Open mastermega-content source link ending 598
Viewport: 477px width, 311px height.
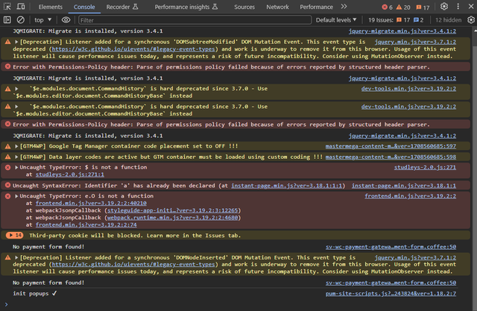(x=391, y=157)
